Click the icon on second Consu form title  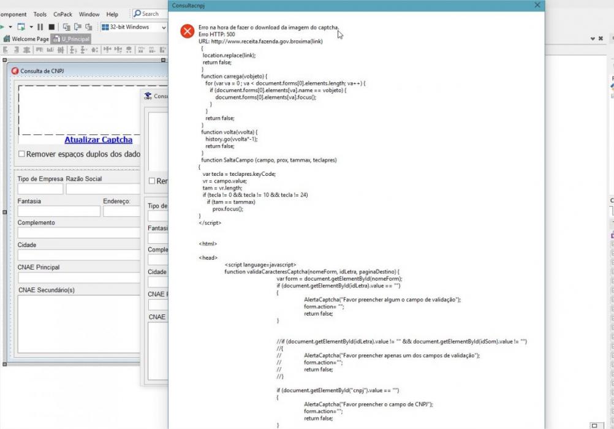click(x=148, y=96)
